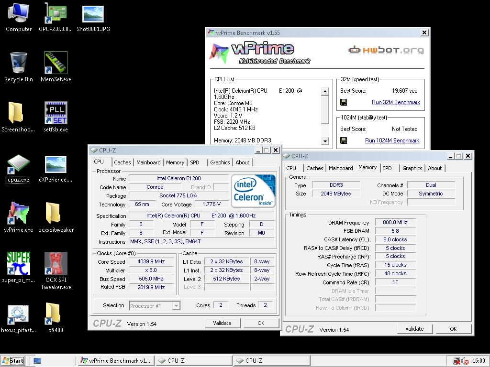Open the ocxspitweaker folder
The height and width of the screenshot is (367, 490).
coord(56,217)
